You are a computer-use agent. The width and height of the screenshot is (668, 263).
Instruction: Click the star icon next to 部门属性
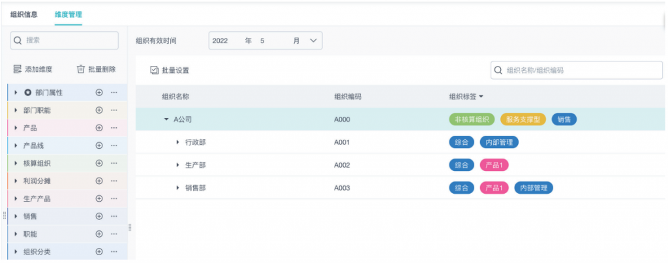(27, 93)
